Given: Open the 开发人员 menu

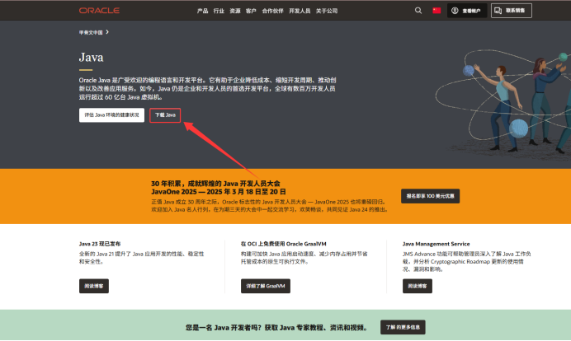Looking at the screenshot, I should [300, 11].
